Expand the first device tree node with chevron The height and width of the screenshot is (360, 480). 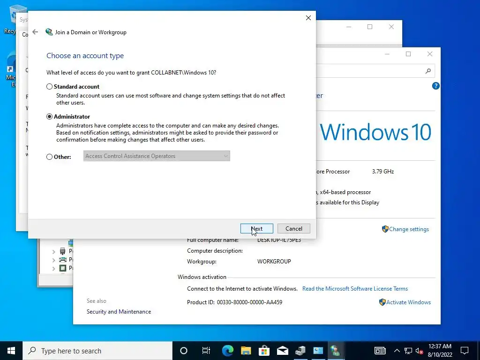[x=54, y=252]
